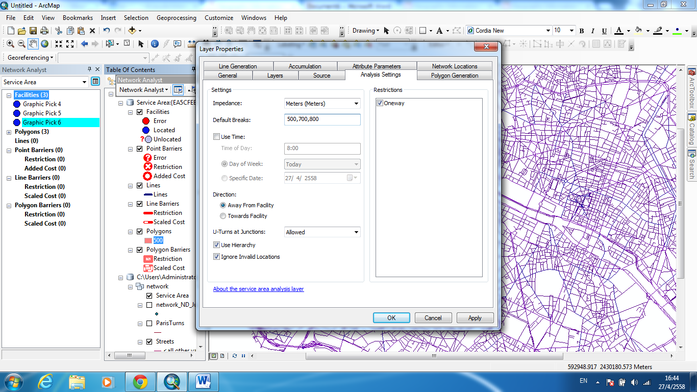This screenshot has height=392, width=697.
Task: Open service area properties icon in Network Analyst panel
Action: (95, 82)
